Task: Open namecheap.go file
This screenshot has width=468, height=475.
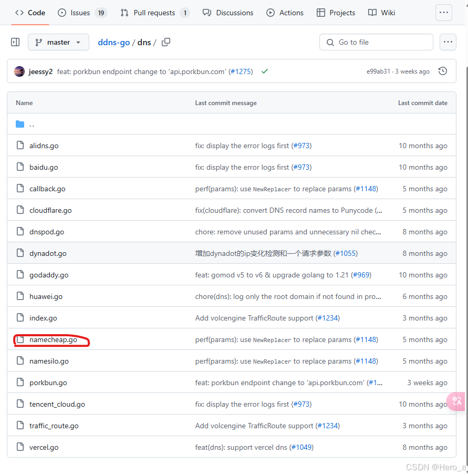Action: (53, 339)
